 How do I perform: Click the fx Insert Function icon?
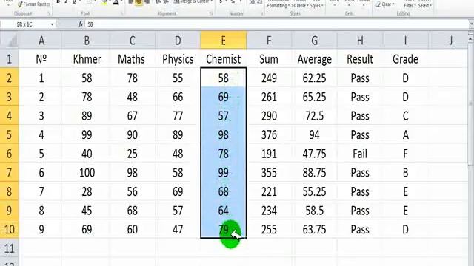coord(81,24)
